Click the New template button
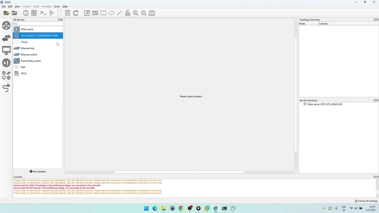The width and height of the screenshot is (379, 213). [38, 172]
